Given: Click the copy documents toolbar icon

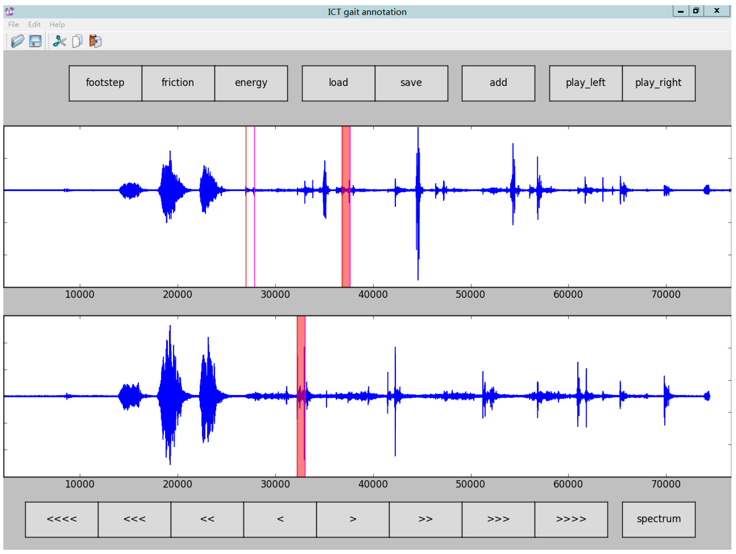Looking at the screenshot, I should pyautogui.click(x=77, y=41).
